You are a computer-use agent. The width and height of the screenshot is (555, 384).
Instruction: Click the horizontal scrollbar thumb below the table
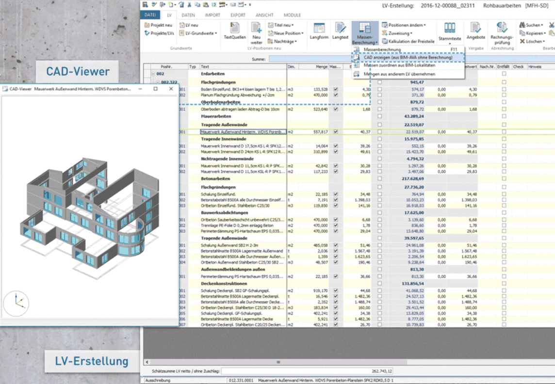tap(278, 362)
